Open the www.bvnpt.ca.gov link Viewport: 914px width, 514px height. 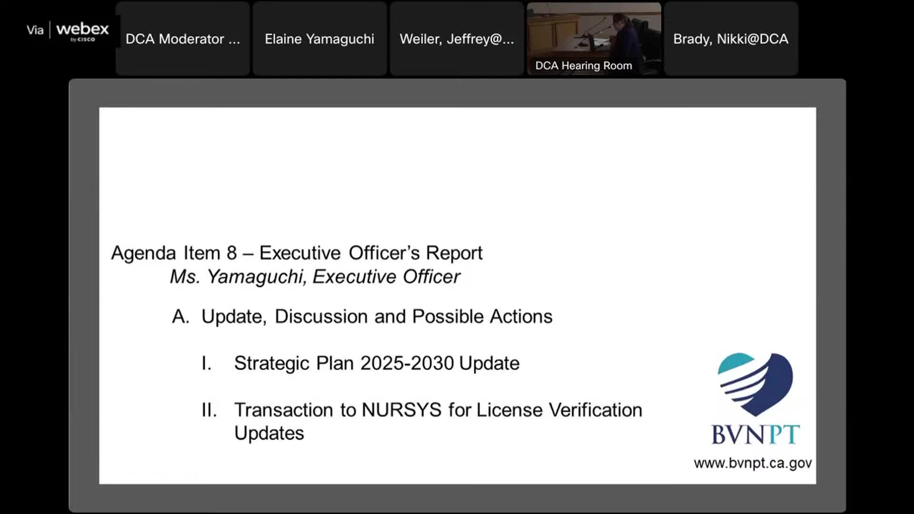[x=753, y=463]
